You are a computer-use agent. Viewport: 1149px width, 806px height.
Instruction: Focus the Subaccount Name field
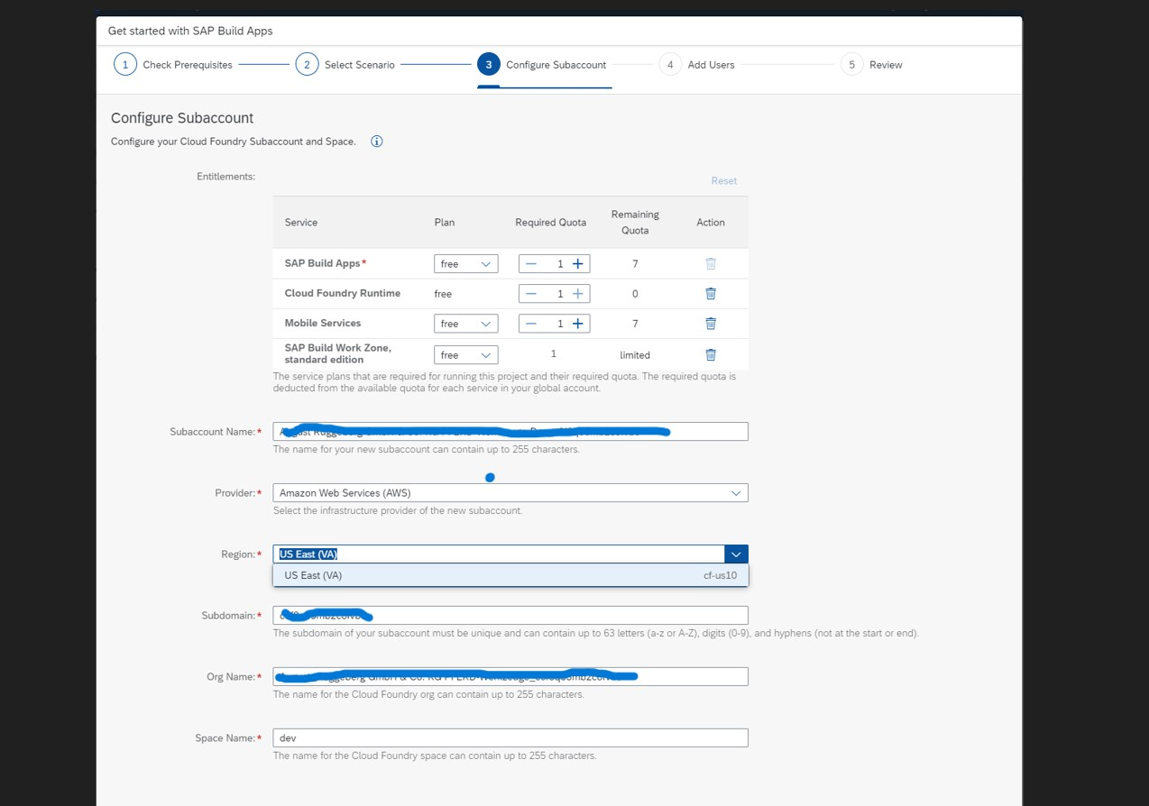pos(510,432)
